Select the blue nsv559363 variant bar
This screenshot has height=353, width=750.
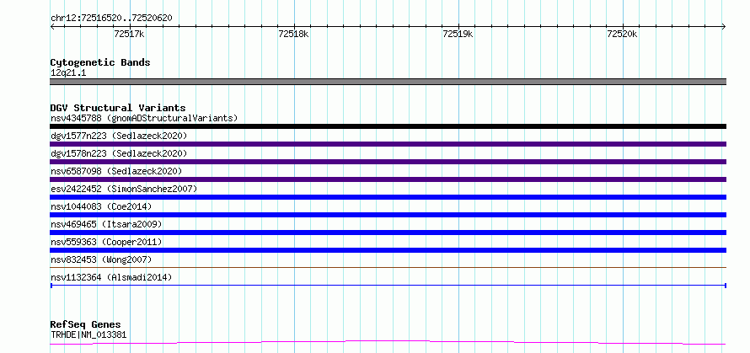coord(388,250)
